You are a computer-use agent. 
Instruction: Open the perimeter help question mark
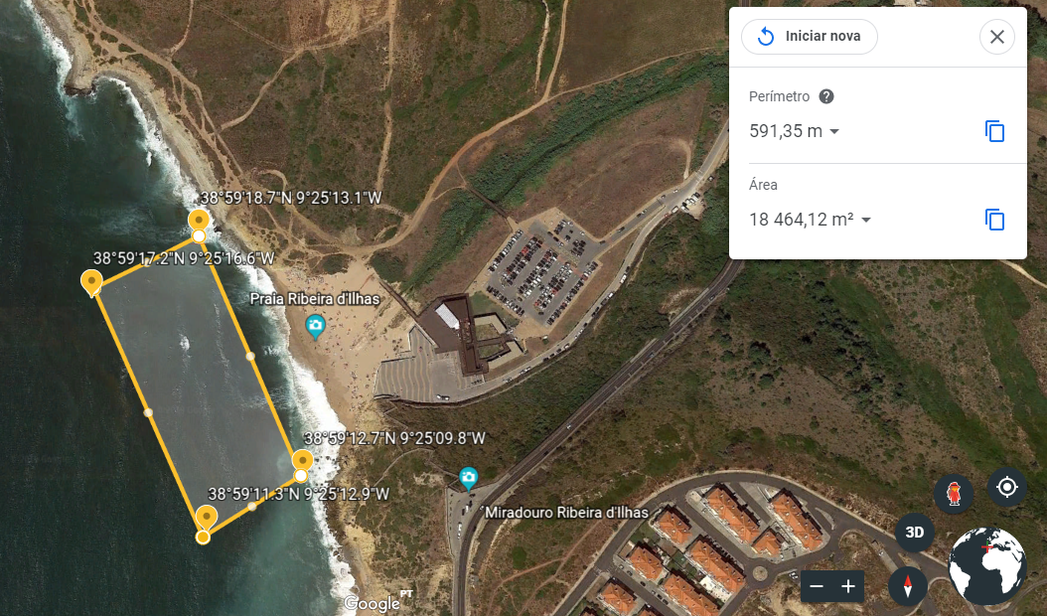pyautogui.click(x=826, y=96)
